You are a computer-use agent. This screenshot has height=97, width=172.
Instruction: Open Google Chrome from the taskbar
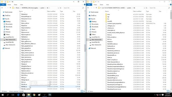point(34,95)
